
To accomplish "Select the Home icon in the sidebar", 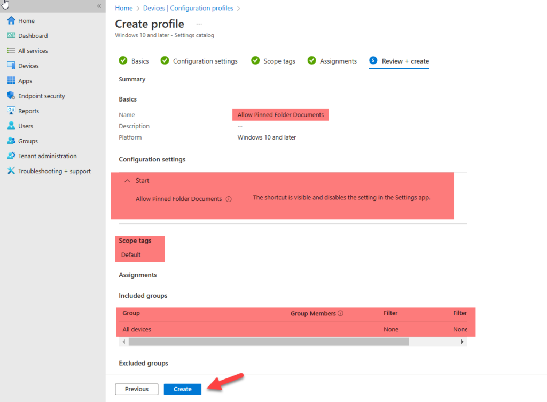I will (x=11, y=20).
